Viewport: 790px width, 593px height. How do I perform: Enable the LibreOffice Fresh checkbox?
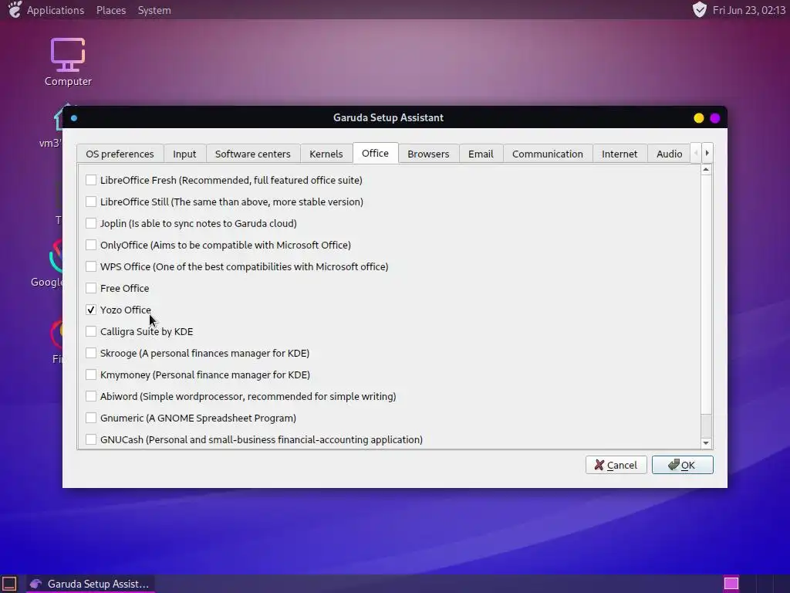click(x=91, y=180)
